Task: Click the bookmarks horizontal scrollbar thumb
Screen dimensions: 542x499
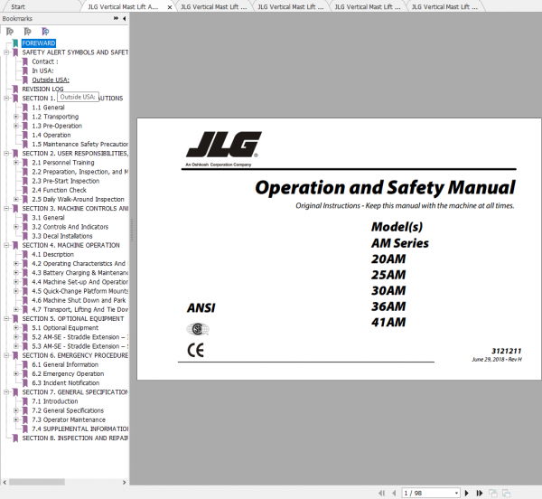Action: click(37, 482)
